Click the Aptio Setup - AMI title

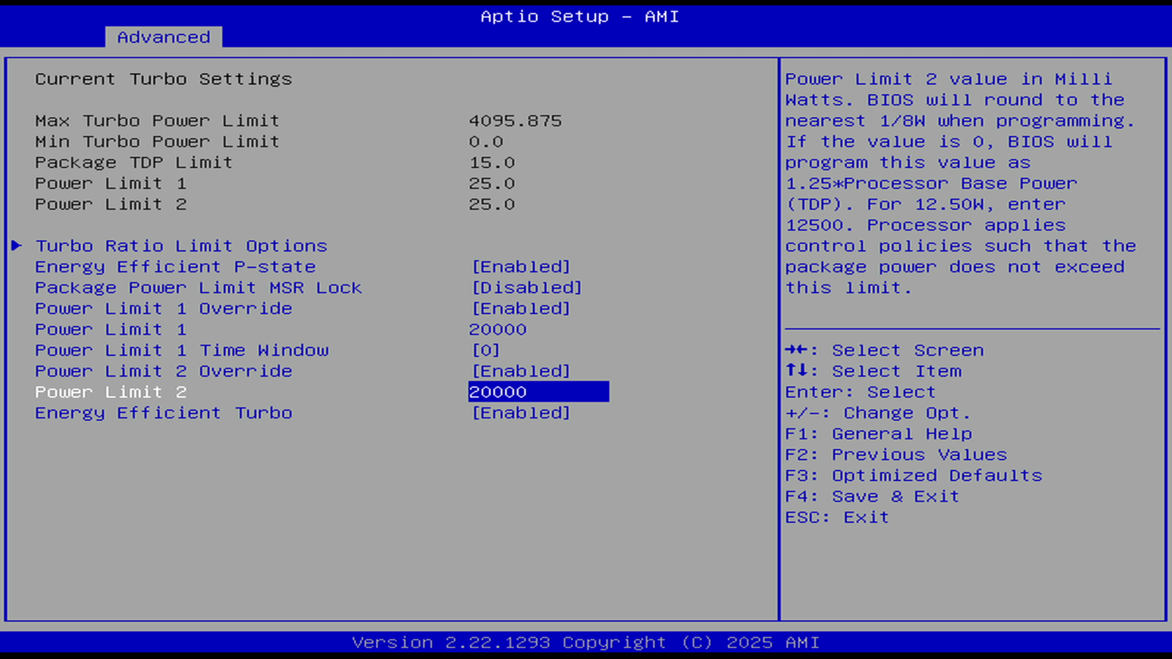pyautogui.click(x=580, y=16)
